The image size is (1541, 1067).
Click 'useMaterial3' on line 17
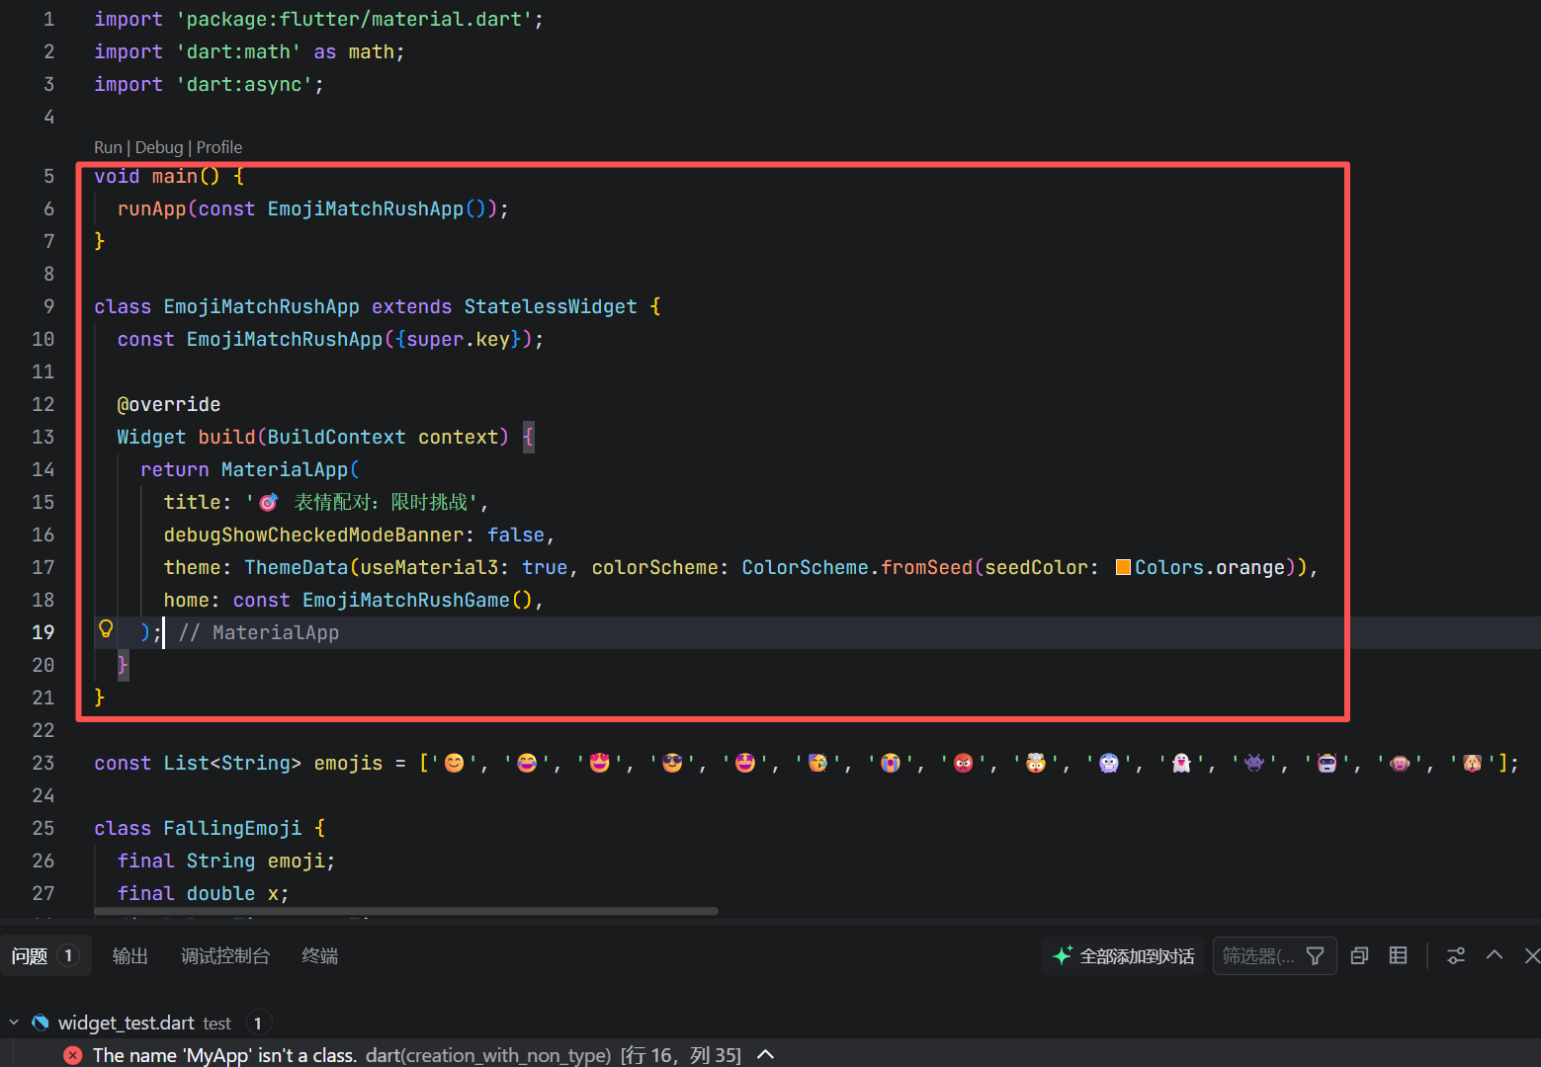429,567
